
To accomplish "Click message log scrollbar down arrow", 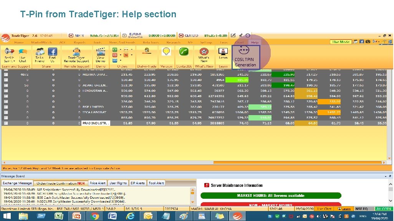I will pos(193,202).
